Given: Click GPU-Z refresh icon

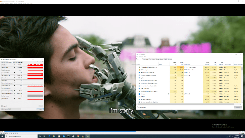Looking at the screenshot, I should pos(40,62).
